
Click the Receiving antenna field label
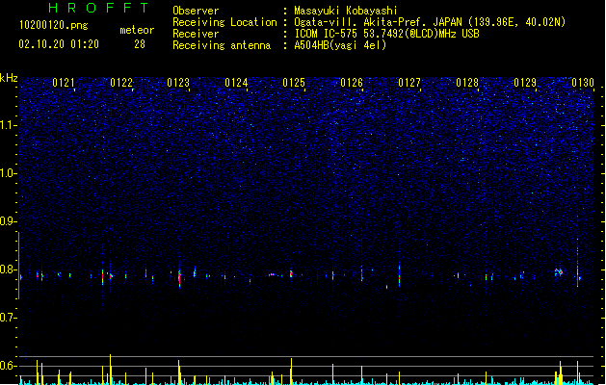click(x=222, y=45)
